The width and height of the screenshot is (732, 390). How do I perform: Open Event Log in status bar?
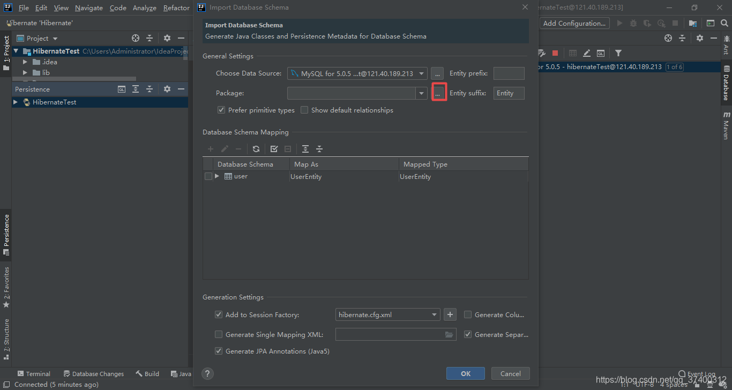pos(697,374)
